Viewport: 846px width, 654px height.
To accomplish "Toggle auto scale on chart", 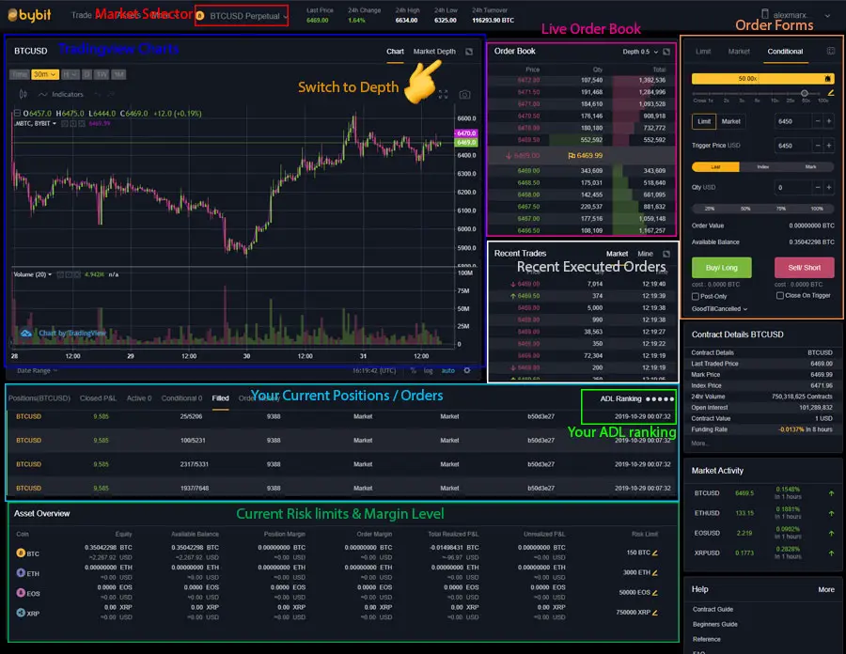I will point(447,370).
